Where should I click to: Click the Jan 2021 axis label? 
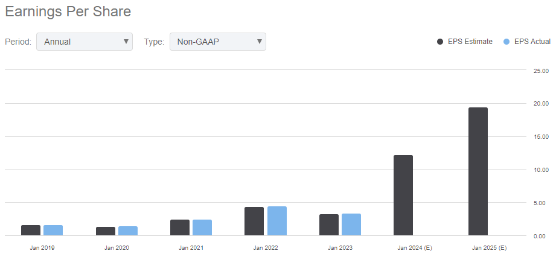click(x=191, y=248)
